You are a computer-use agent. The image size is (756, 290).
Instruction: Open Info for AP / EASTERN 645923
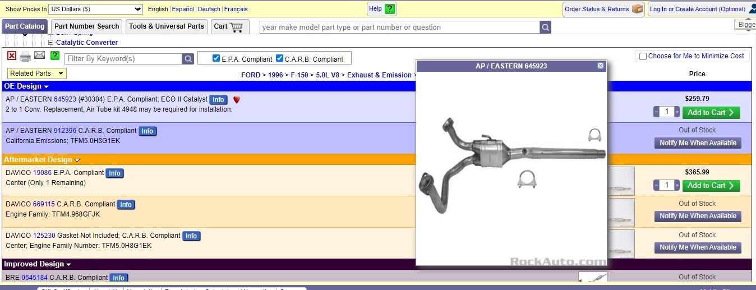[218, 100]
